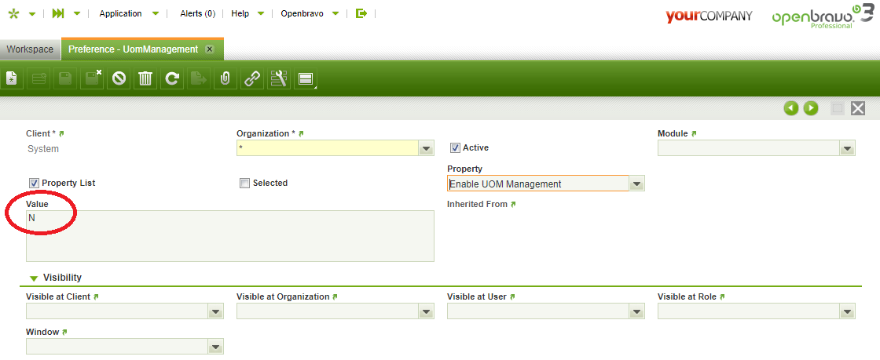Click the logout arrow icon
Image resolution: width=880 pixels, height=360 pixels.
[361, 13]
